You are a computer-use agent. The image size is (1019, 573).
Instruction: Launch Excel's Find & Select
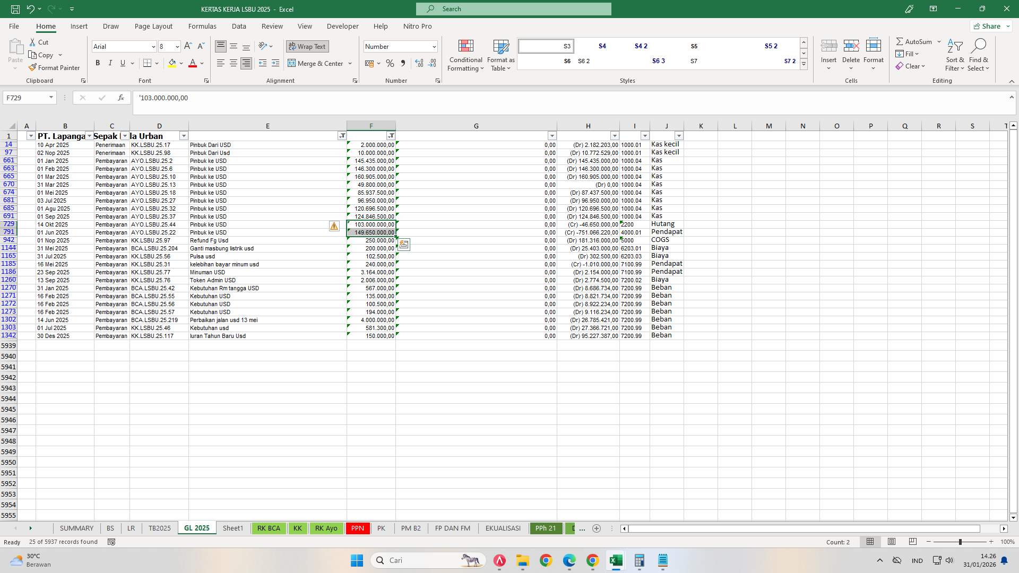(x=979, y=55)
